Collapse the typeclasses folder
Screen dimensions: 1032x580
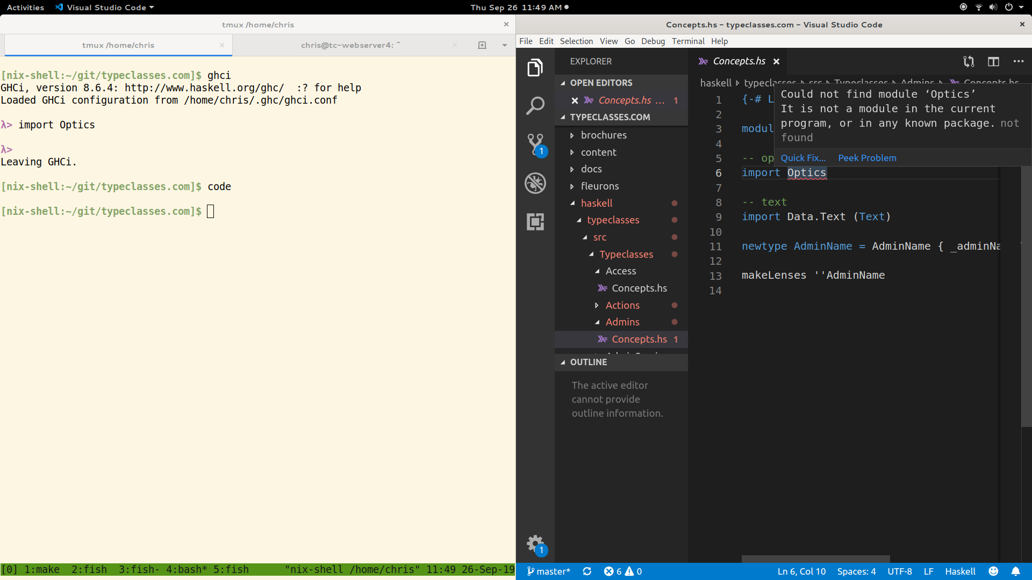tap(621, 220)
